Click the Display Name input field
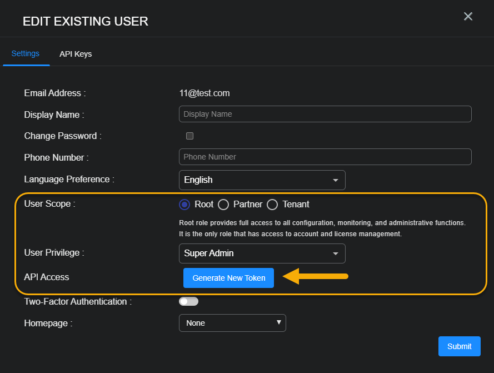494x373 pixels. (x=325, y=114)
